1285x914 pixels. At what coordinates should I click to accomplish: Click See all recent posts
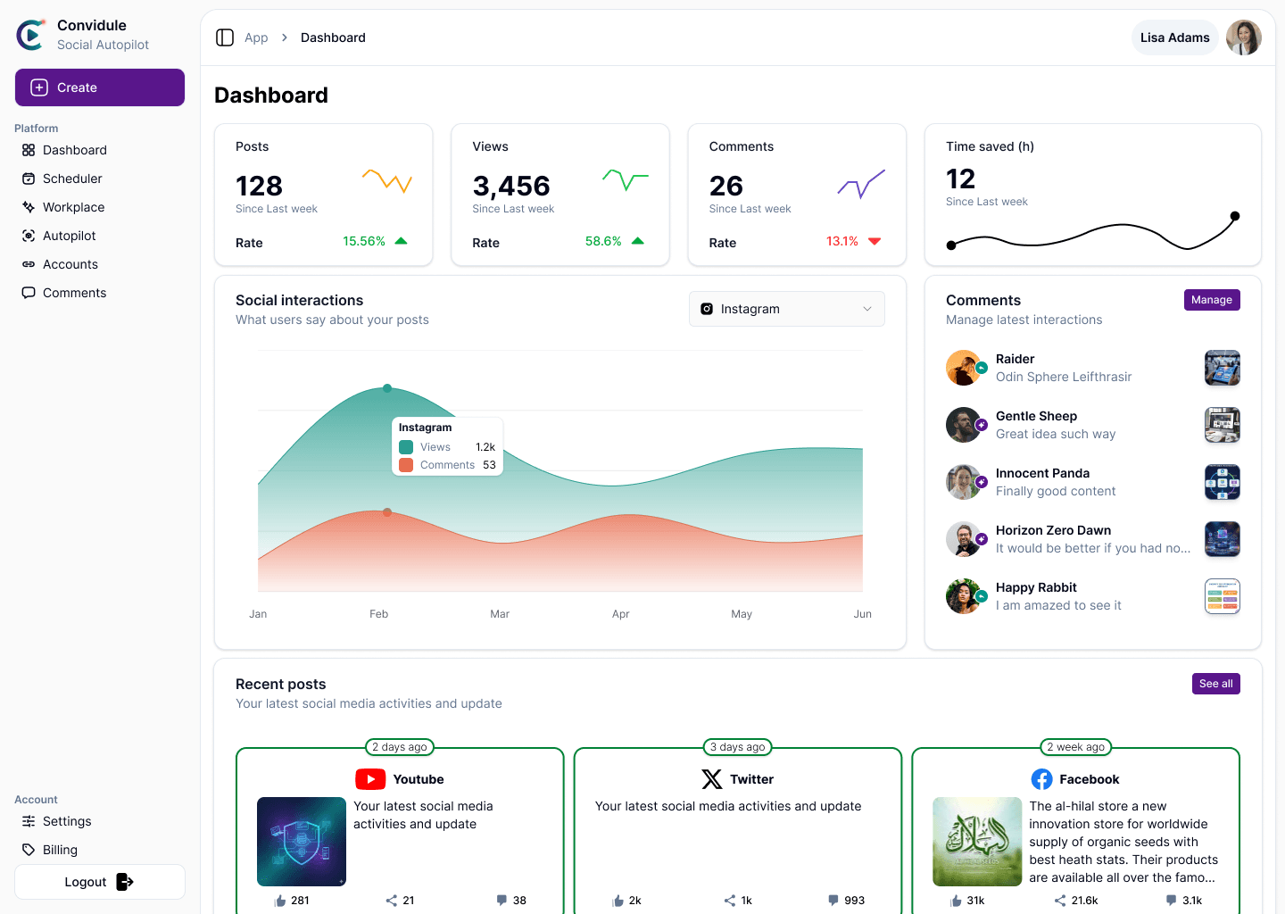(1215, 684)
